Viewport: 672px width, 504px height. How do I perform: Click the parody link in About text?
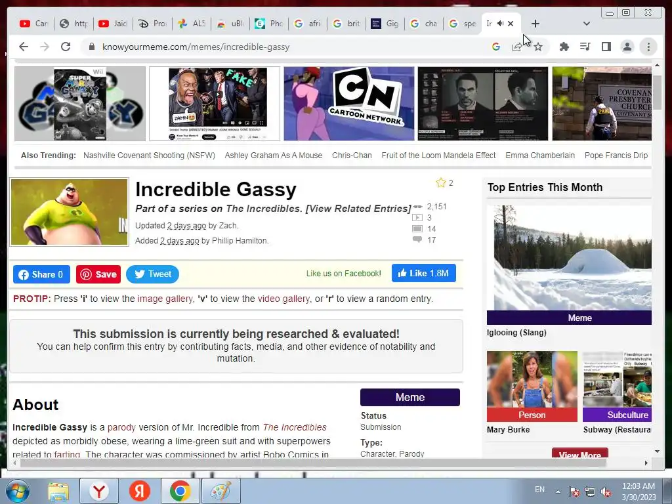click(121, 427)
